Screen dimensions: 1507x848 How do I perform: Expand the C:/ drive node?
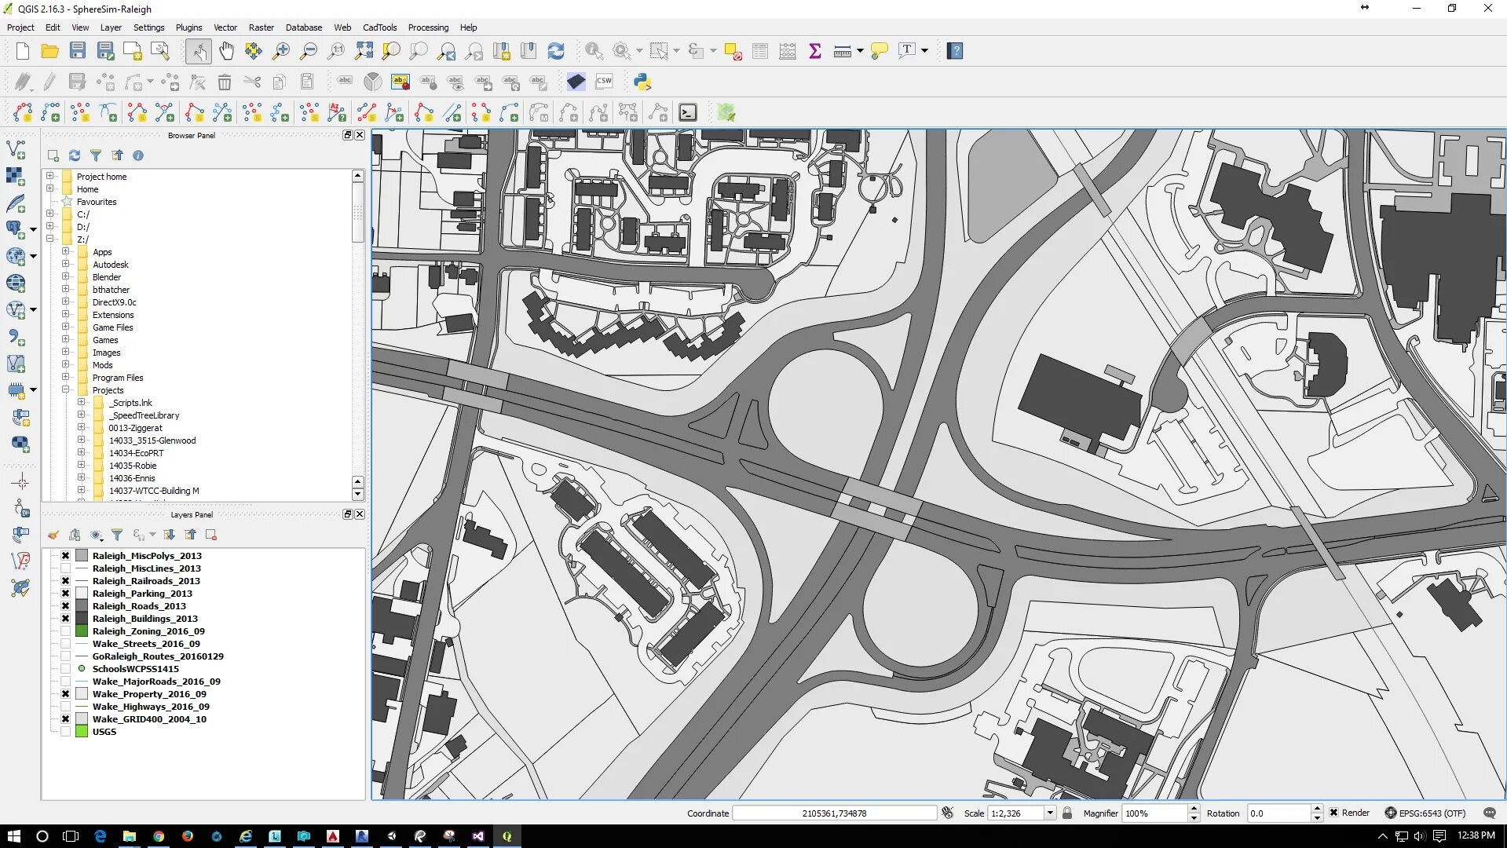pyautogui.click(x=50, y=214)
